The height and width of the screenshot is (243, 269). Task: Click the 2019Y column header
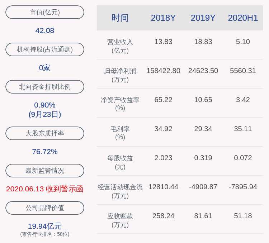pos(203,18)
